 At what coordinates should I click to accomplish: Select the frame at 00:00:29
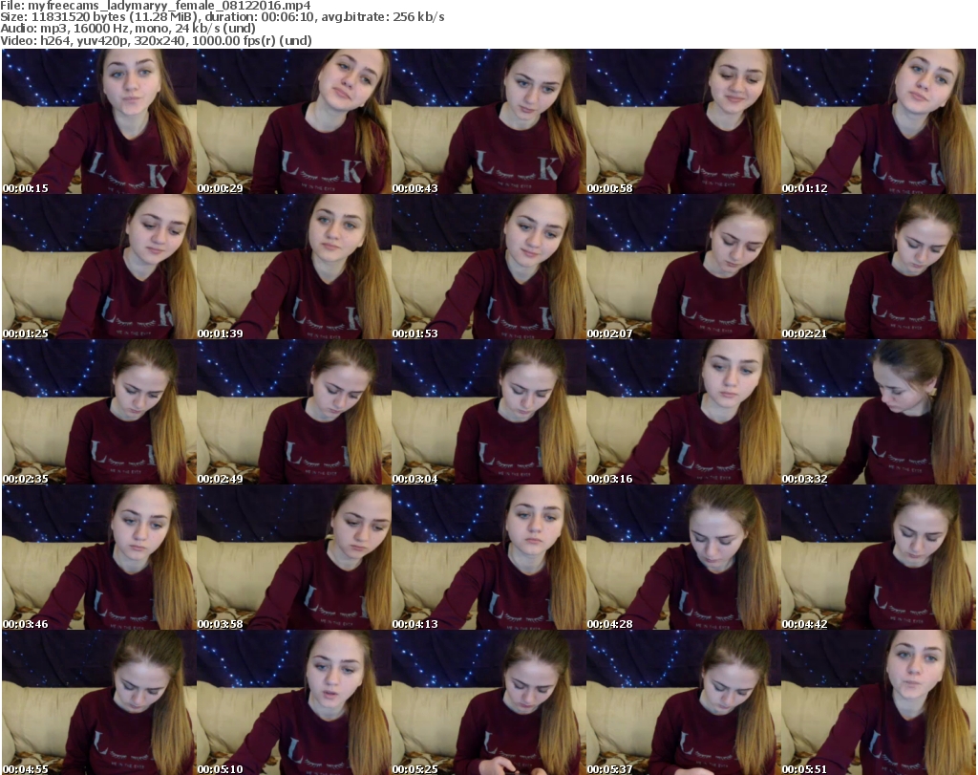pos(293,122)
